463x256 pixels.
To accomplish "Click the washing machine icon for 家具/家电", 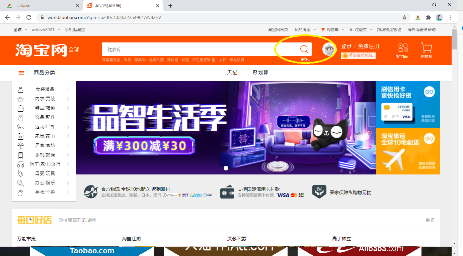I will (20, 136).
